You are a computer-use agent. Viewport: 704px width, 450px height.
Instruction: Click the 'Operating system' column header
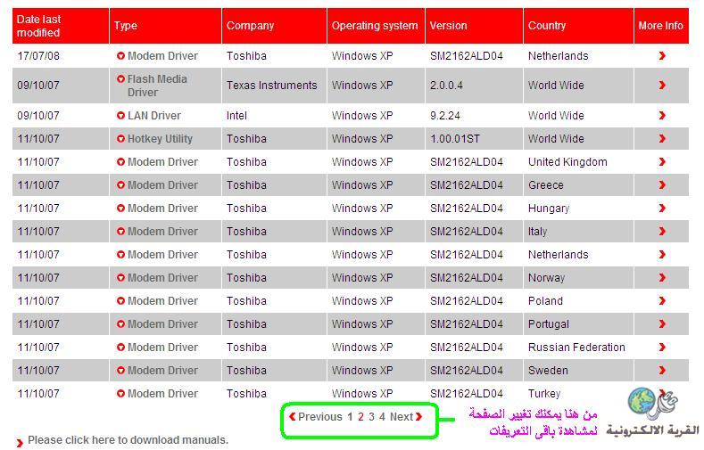click(376, 26)
